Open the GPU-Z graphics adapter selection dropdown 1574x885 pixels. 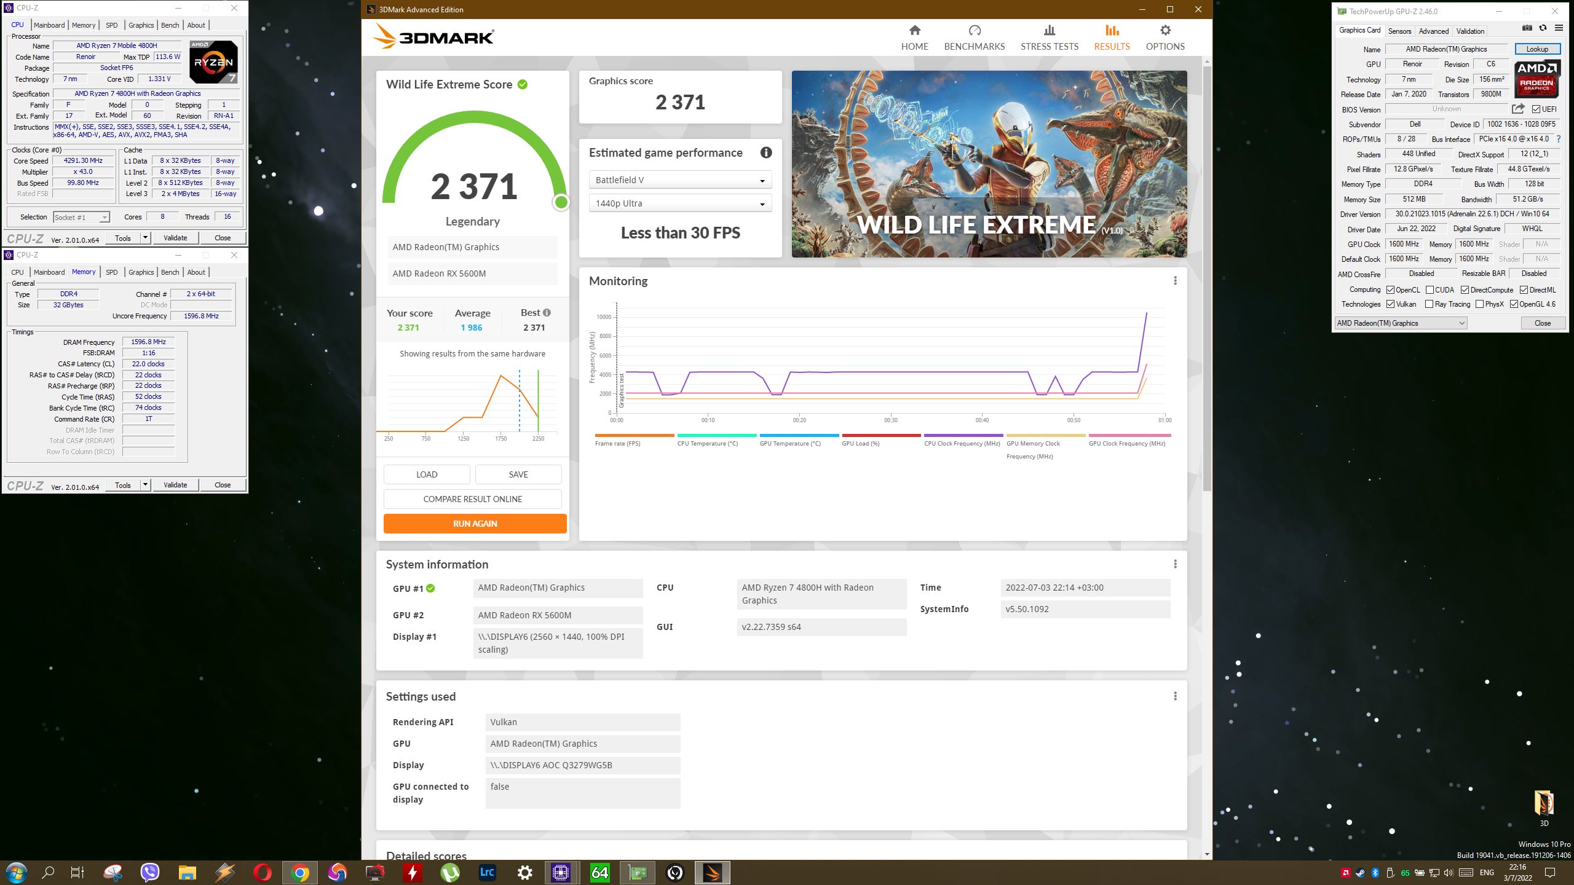[1401, 323]
